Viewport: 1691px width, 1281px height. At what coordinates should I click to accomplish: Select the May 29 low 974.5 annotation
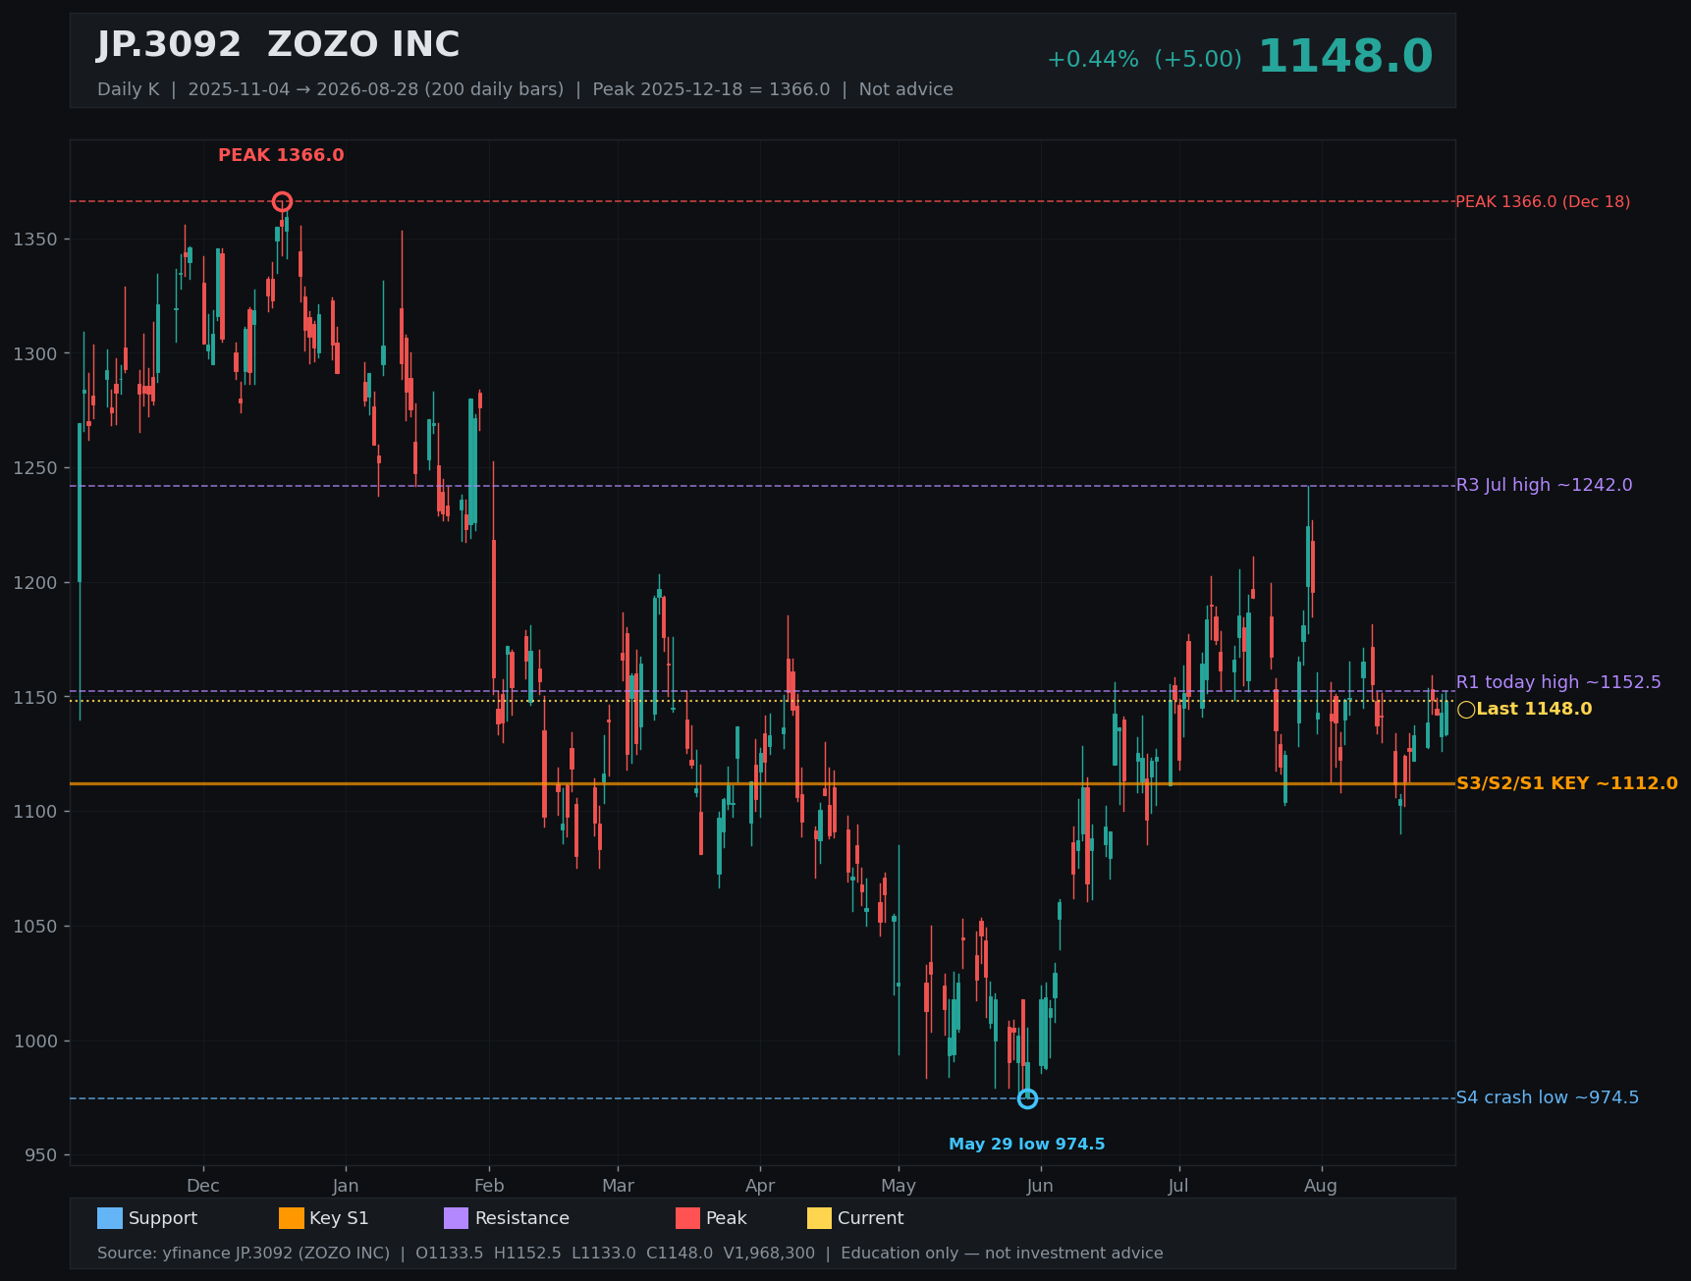pos(1026,1145)
